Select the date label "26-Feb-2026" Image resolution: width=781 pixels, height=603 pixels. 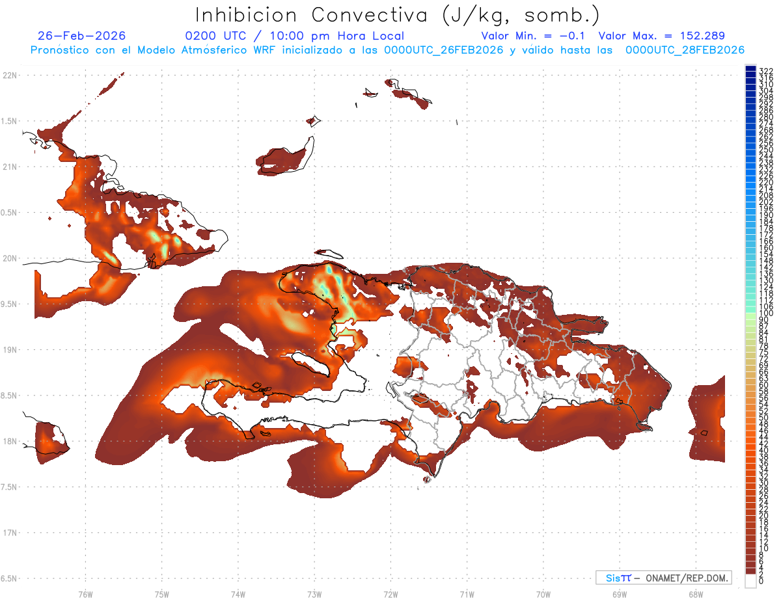(81, 36)
